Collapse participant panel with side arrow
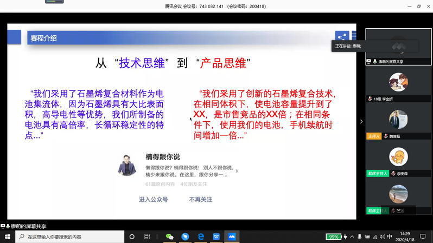Image resolution: width=433 pixels, height=243 pixels. point(362,122)
